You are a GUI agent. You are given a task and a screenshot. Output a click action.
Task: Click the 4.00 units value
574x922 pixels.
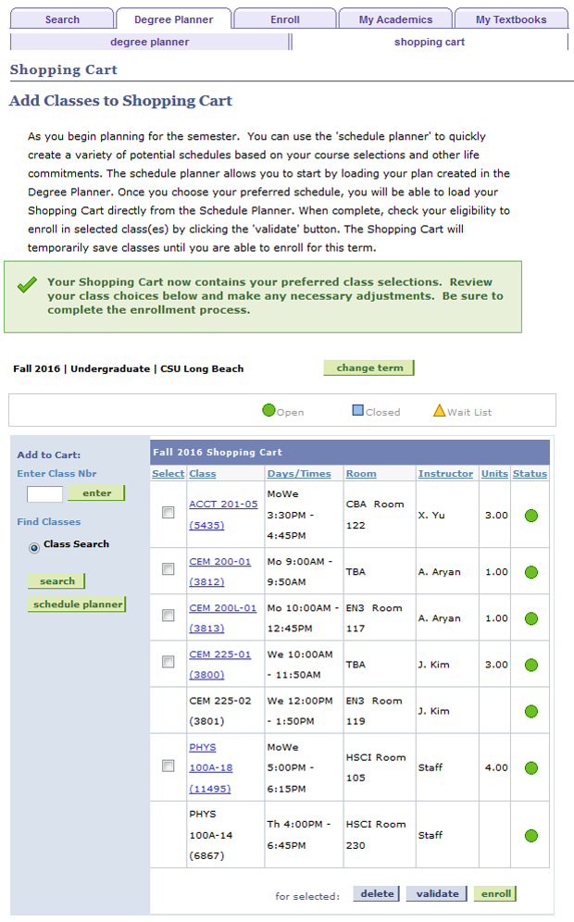[496, 767]
